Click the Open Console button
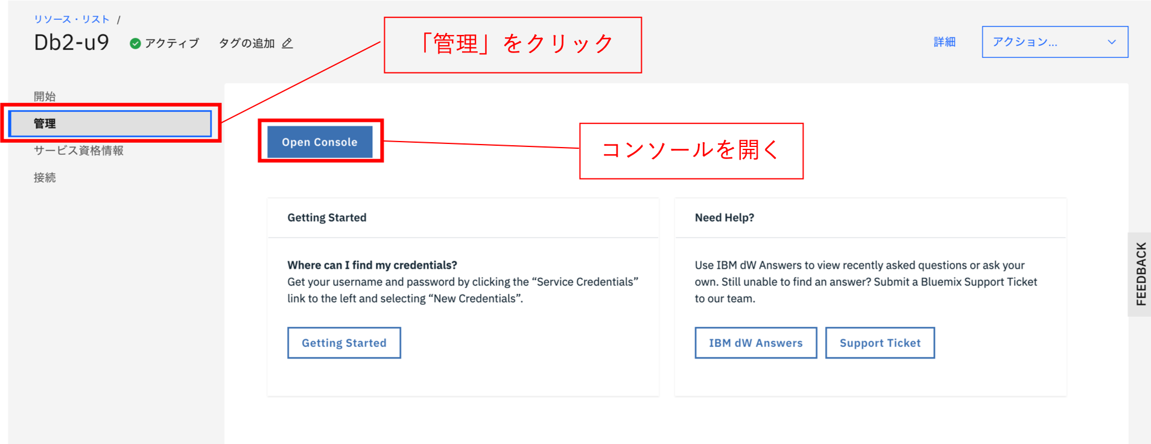1151x444 pixels. [319, 142]
